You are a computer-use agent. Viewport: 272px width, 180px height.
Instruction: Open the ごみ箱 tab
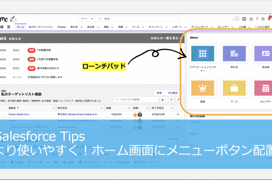click(242, 27)
